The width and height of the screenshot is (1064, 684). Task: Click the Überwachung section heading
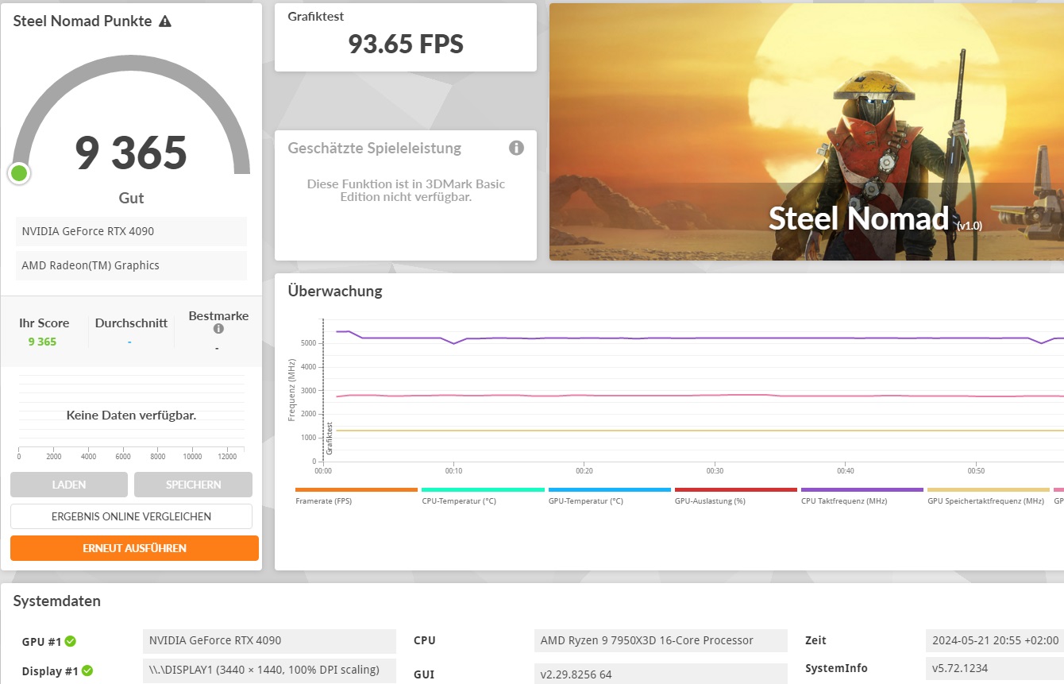pyautogui.click(x=335, y=291)
